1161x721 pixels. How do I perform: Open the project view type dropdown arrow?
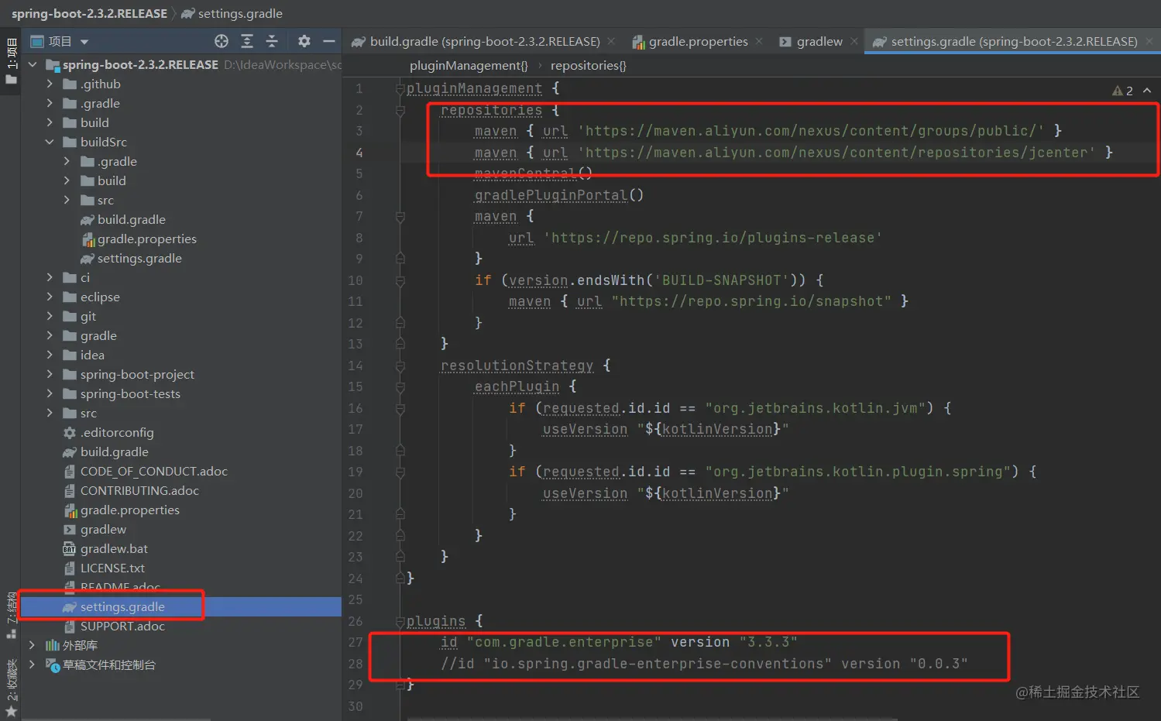coord(84,42)
